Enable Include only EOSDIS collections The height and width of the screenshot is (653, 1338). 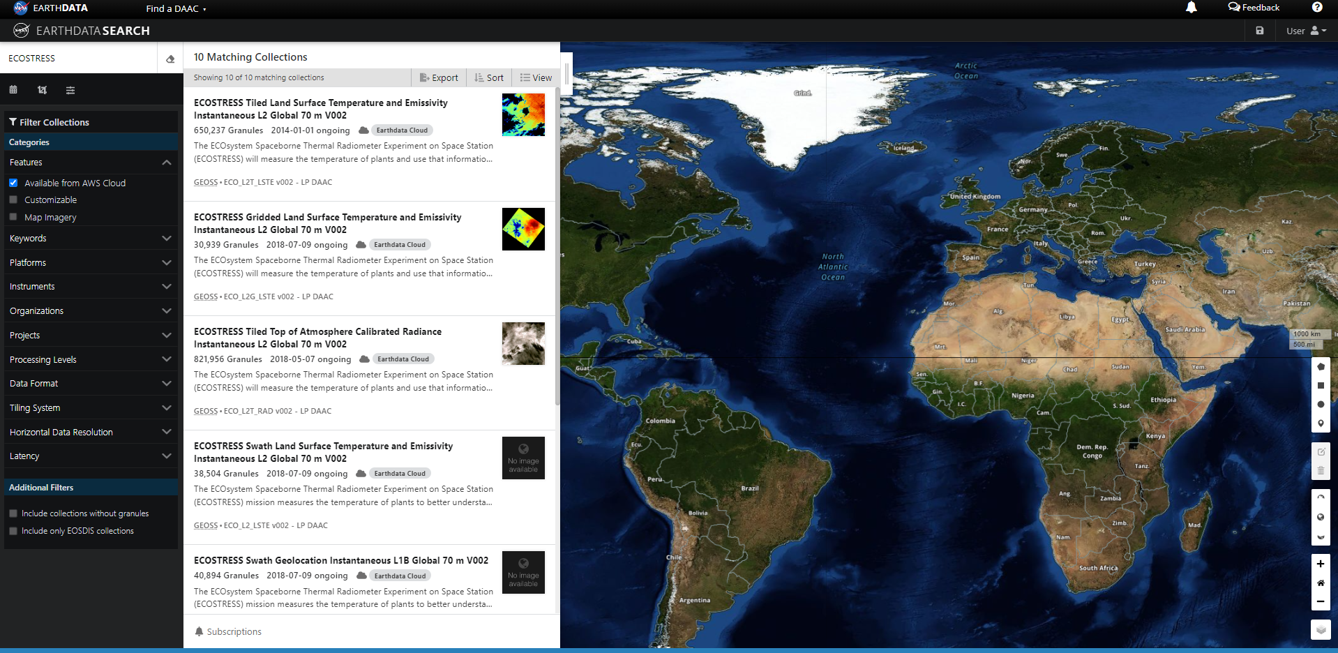click(x=13, y=531)
